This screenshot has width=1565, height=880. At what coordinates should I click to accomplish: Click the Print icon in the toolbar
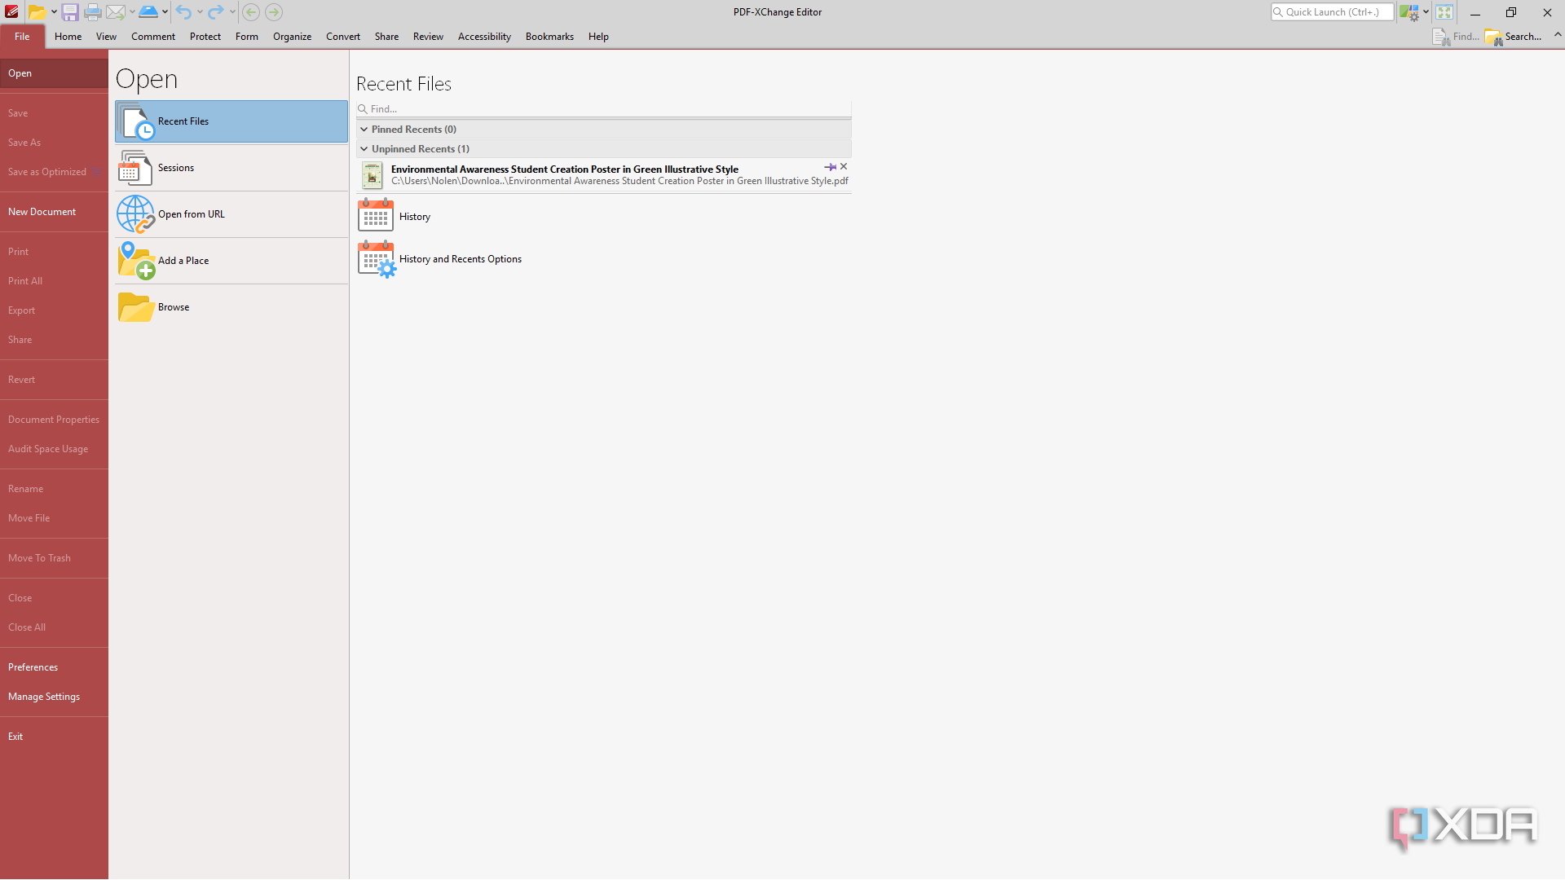point(93,12)
